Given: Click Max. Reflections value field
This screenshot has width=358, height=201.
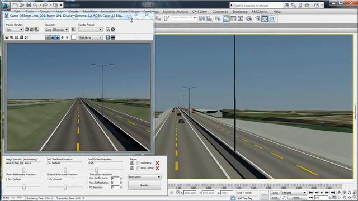Looking at the screenshot, I should (115, 178).
